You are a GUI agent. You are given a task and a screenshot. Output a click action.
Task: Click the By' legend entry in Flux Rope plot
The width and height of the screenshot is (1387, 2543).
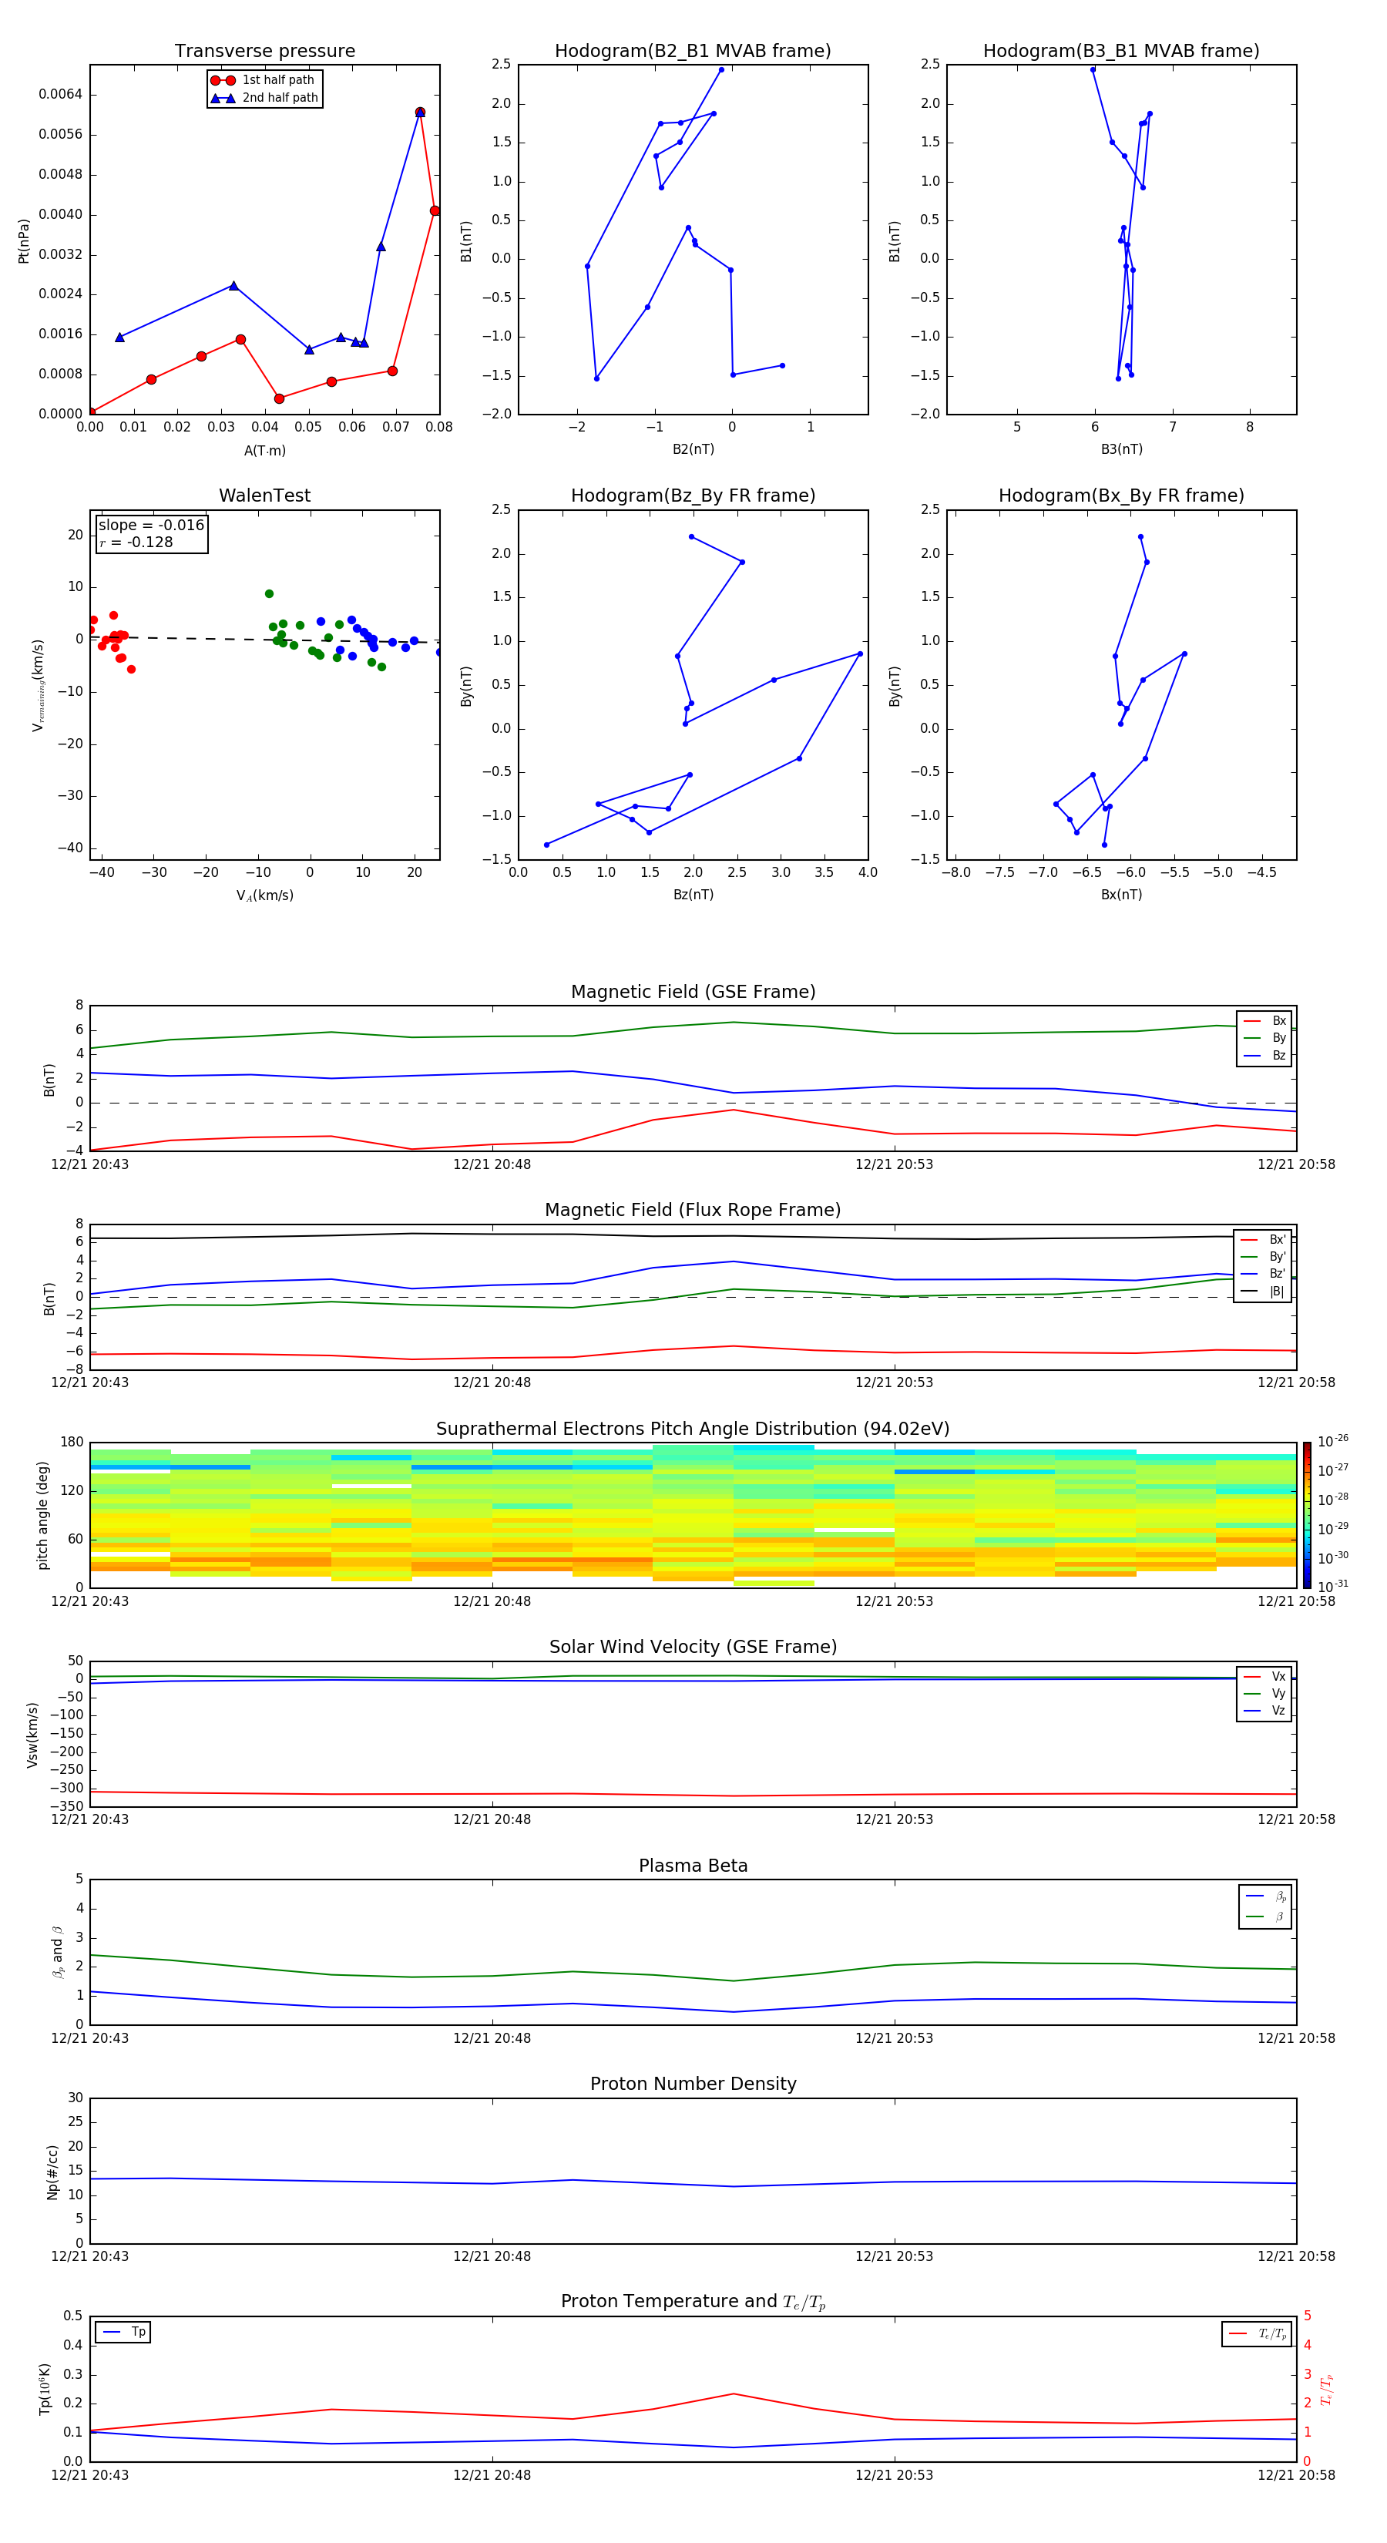coord(1264,1257)
